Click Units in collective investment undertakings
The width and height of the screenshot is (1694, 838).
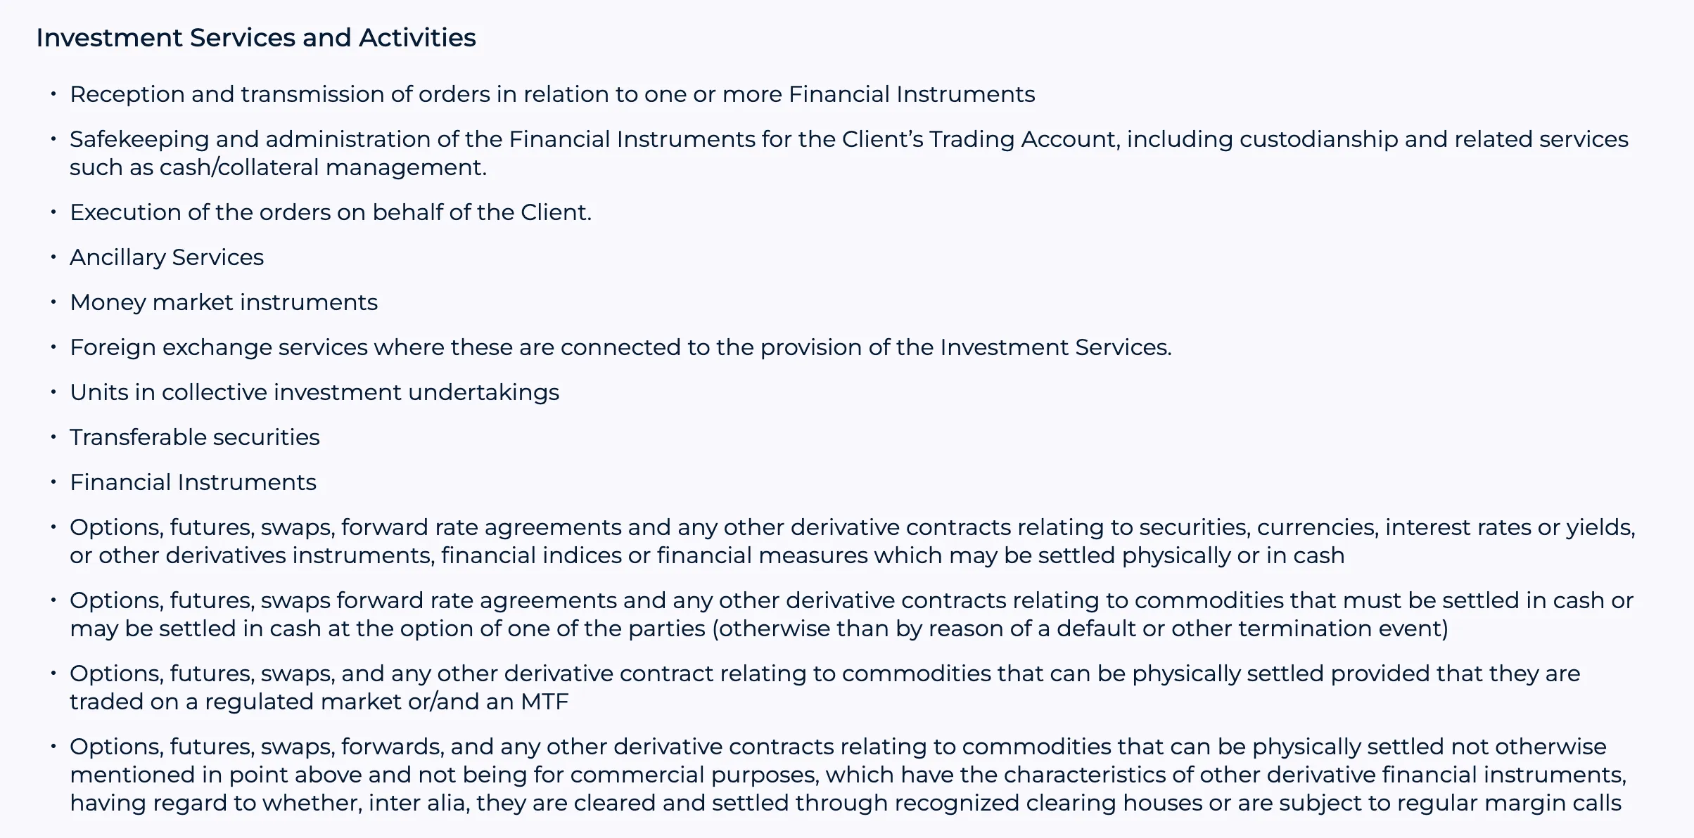314,392
